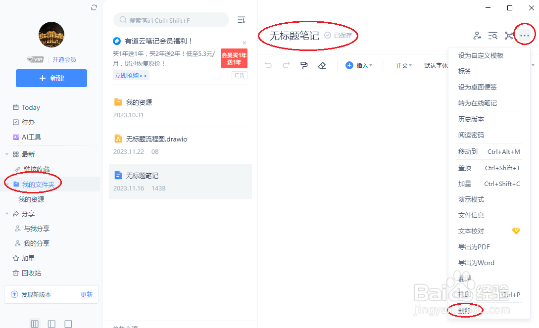Close the membership ad banner
The height and width of the screenshot is (328, 539).
245,43
